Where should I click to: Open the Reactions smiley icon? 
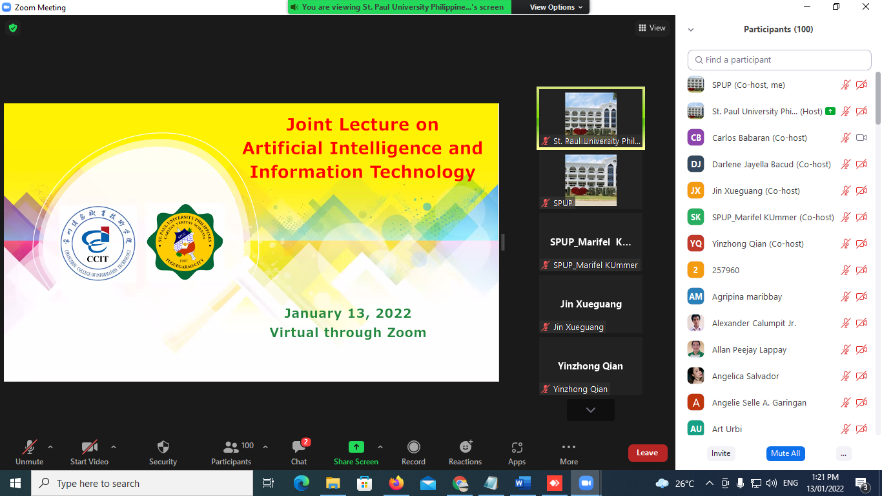(x=466, y=447)
